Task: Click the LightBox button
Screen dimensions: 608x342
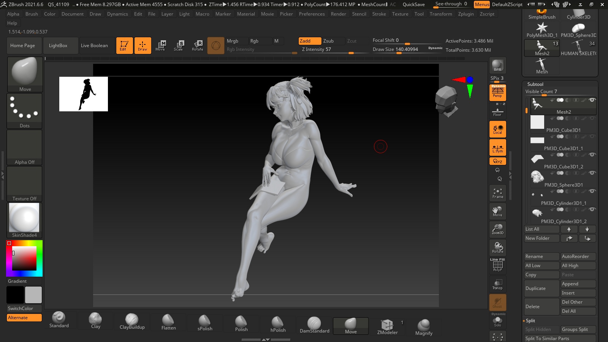Action: tap(61, 46)
